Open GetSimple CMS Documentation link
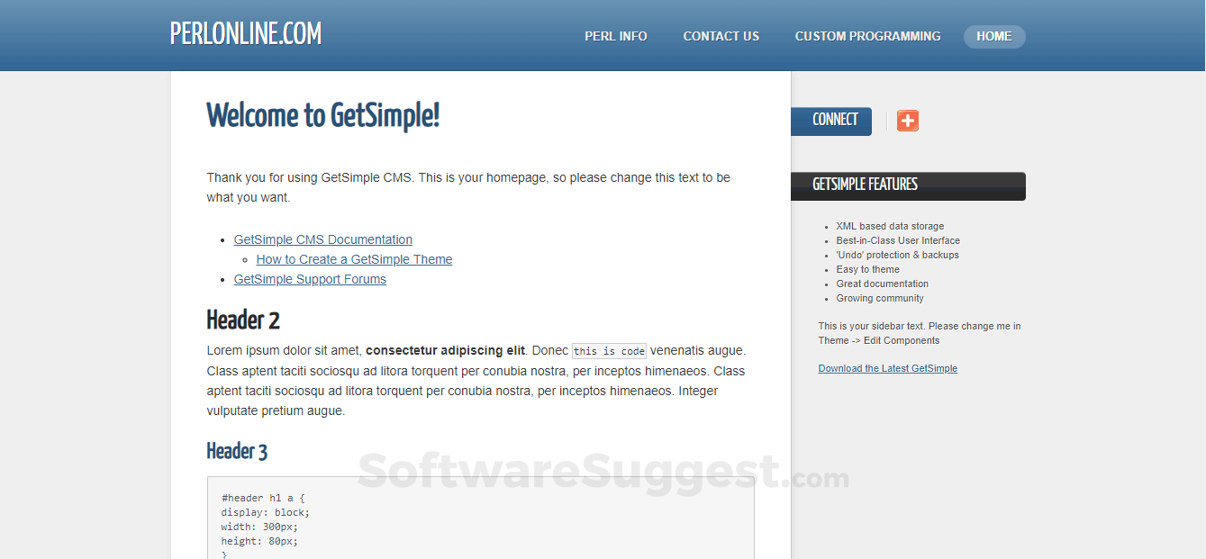Screen dimensions: 1206x559 tap(323, 239)
